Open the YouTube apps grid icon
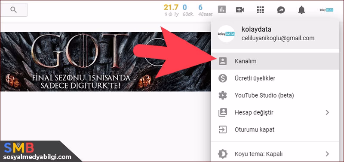Viewport: 344px width, 162px height. (x=261, y=9)
